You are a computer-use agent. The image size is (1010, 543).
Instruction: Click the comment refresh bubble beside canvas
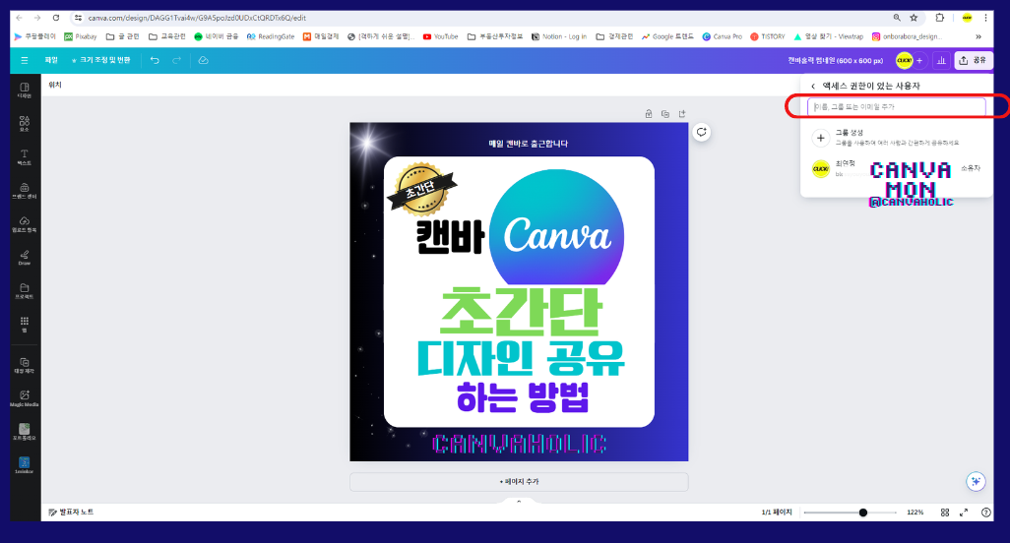point(702,132)
